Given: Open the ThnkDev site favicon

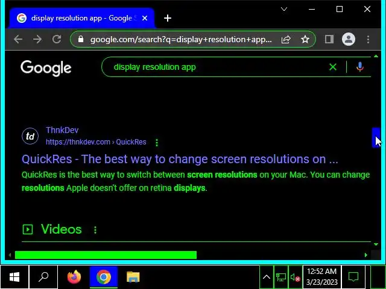Looking at the screenshot, I should point(30,136).
